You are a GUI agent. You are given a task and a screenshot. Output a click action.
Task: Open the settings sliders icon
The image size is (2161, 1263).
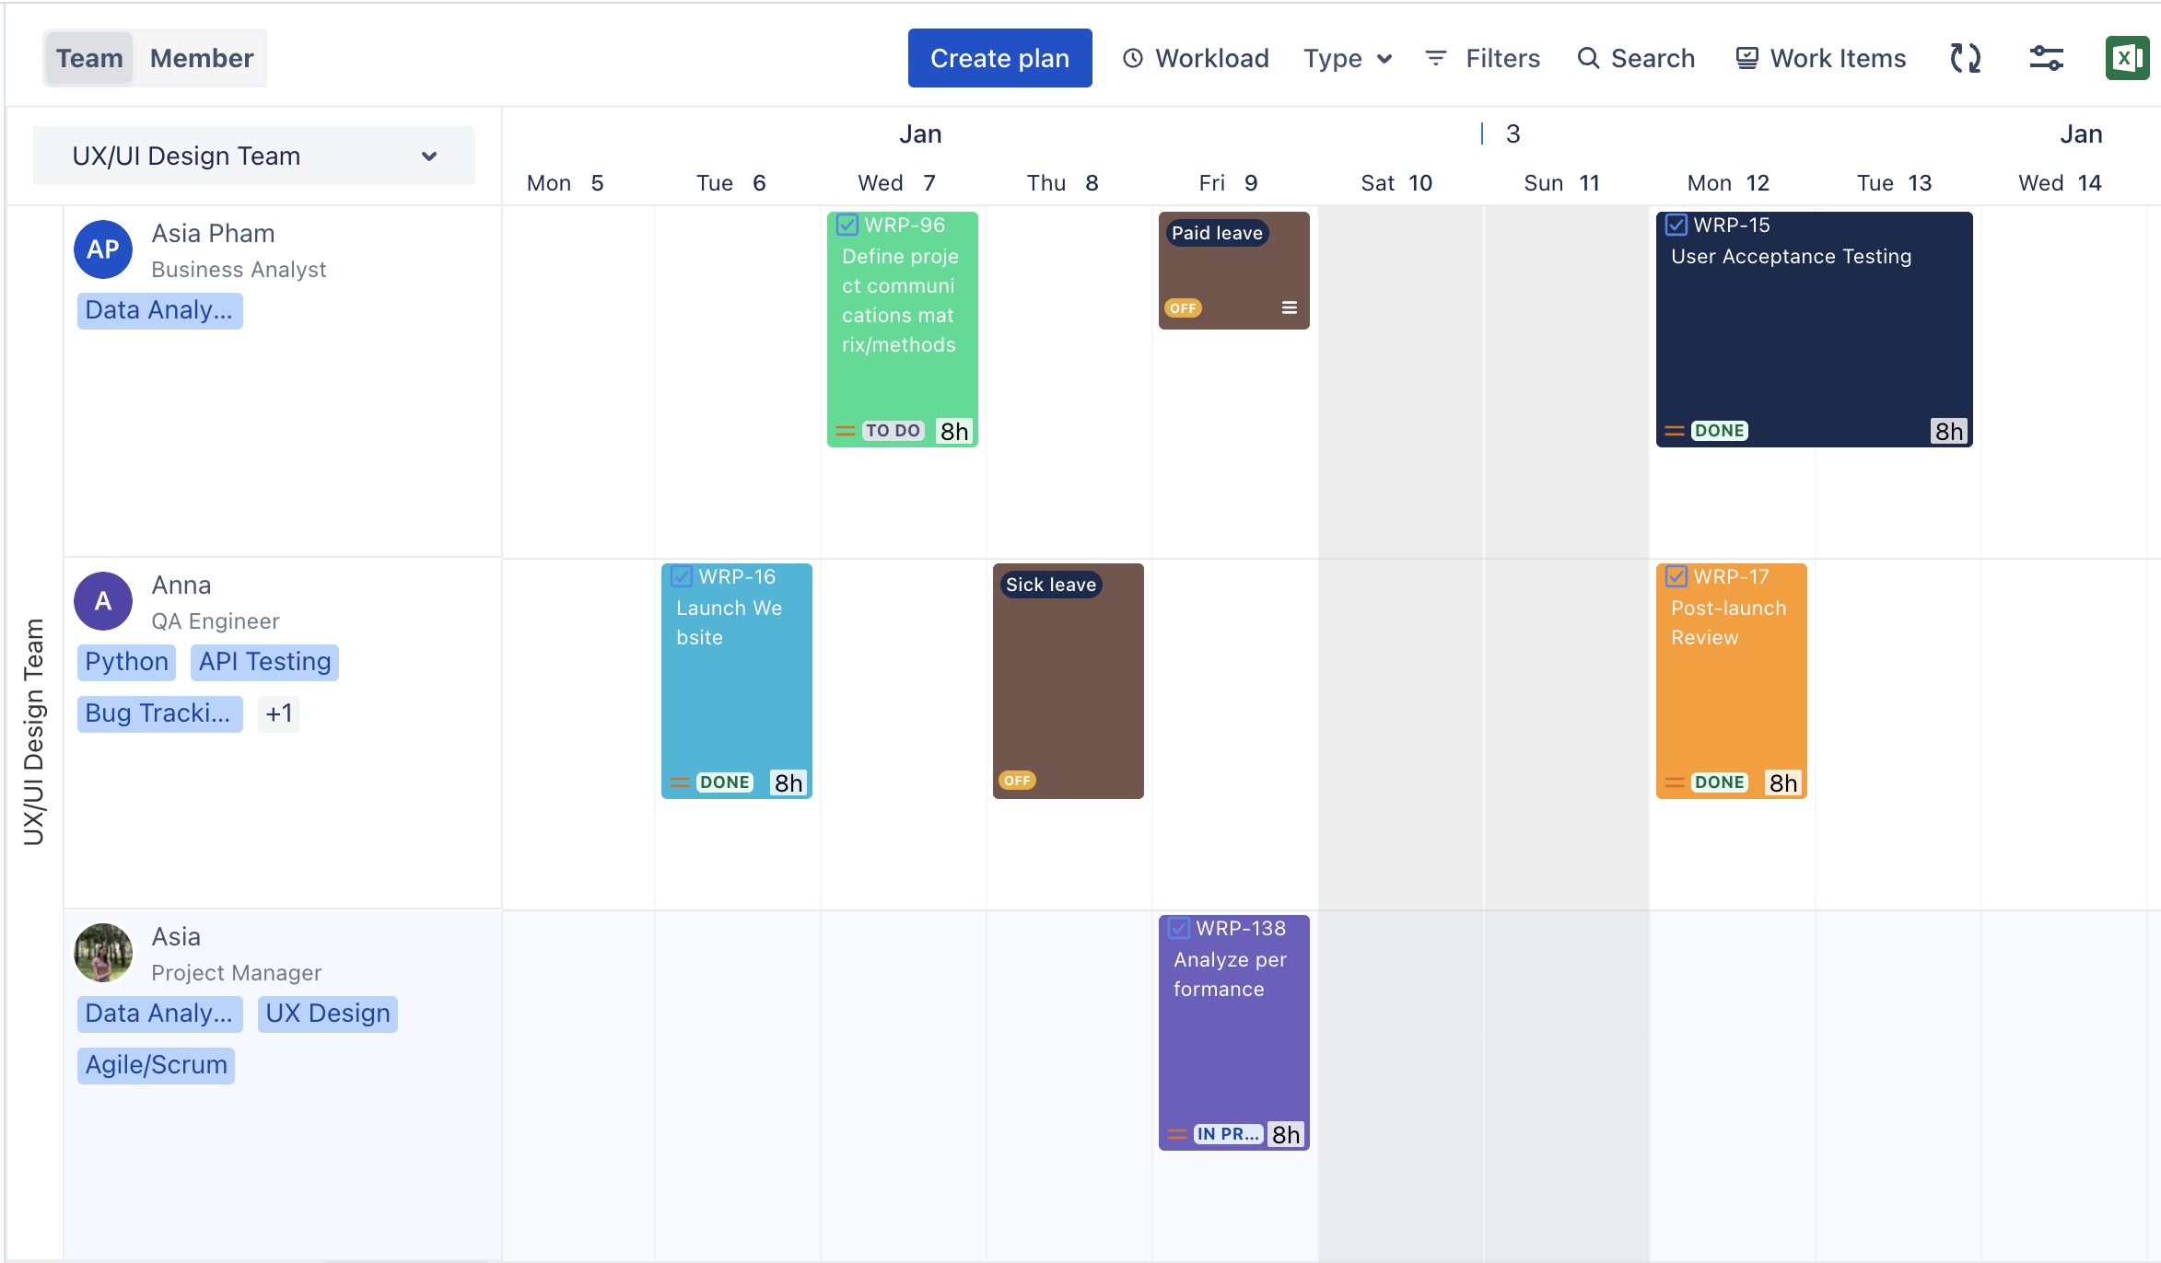tap(2046, 58)
